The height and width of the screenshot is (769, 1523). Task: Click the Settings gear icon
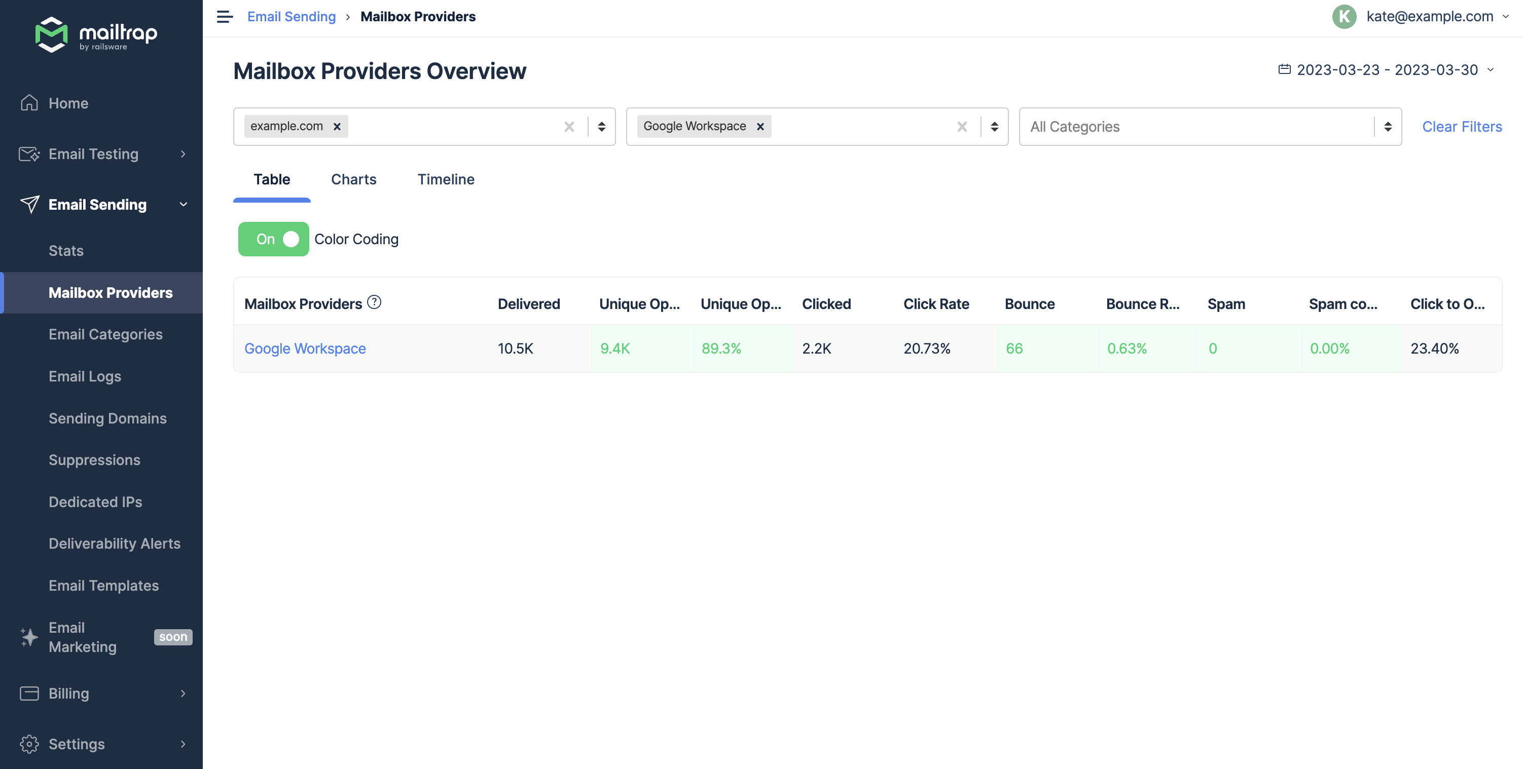tap(29, 744)
